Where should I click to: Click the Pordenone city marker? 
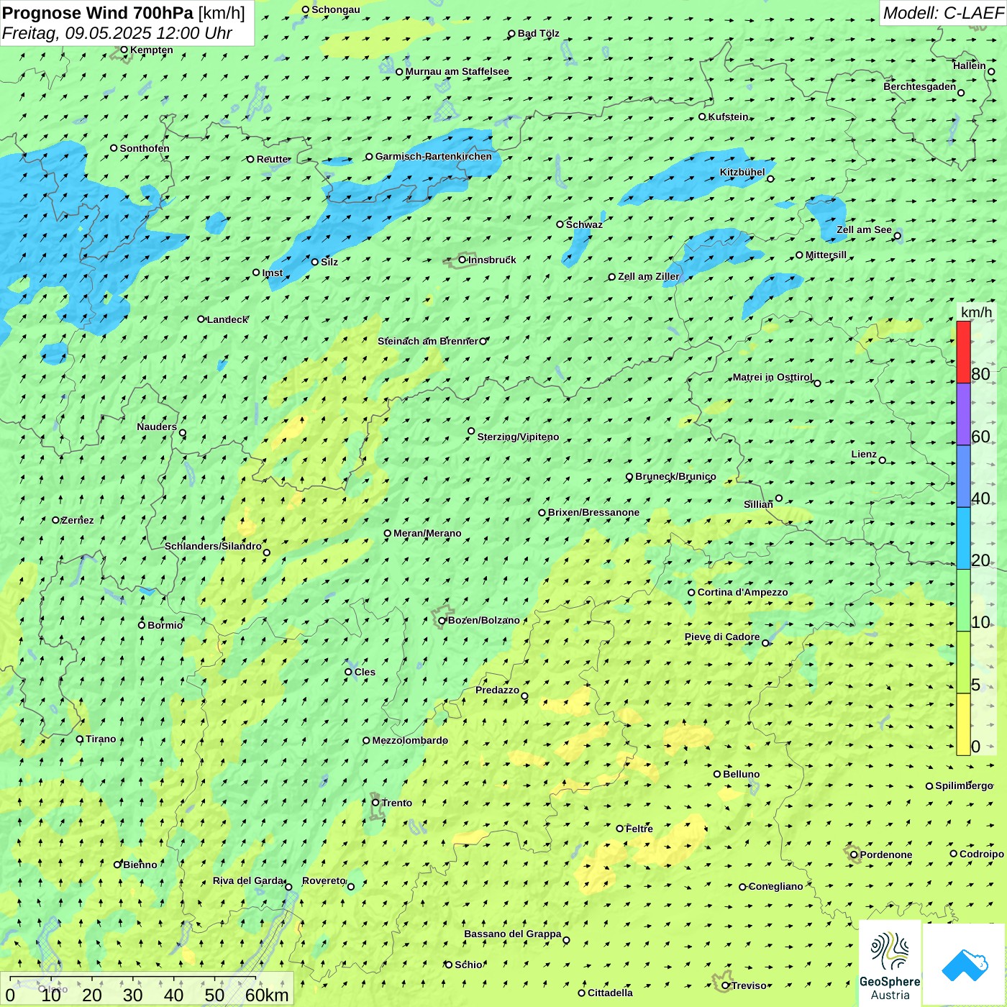854,855
